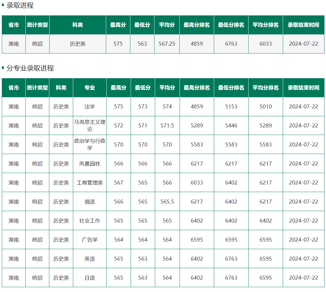This screenshot has height=292, width=326.
Task: Select the 政治学与行政学 major cell
Action: pos(90,144)
